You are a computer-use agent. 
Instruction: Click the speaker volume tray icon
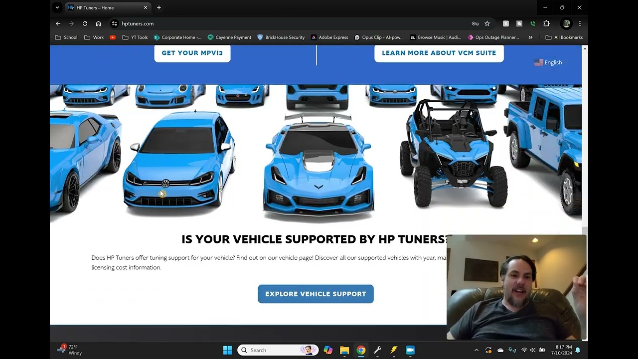(x=533, y=350)
